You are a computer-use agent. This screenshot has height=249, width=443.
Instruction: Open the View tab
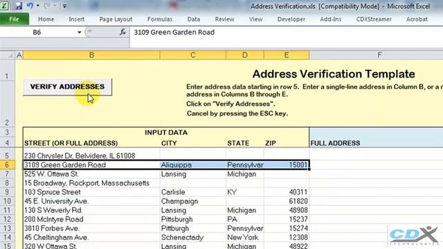[x=255, y=19]
